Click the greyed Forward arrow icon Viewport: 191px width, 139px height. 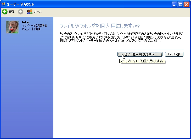20,12
